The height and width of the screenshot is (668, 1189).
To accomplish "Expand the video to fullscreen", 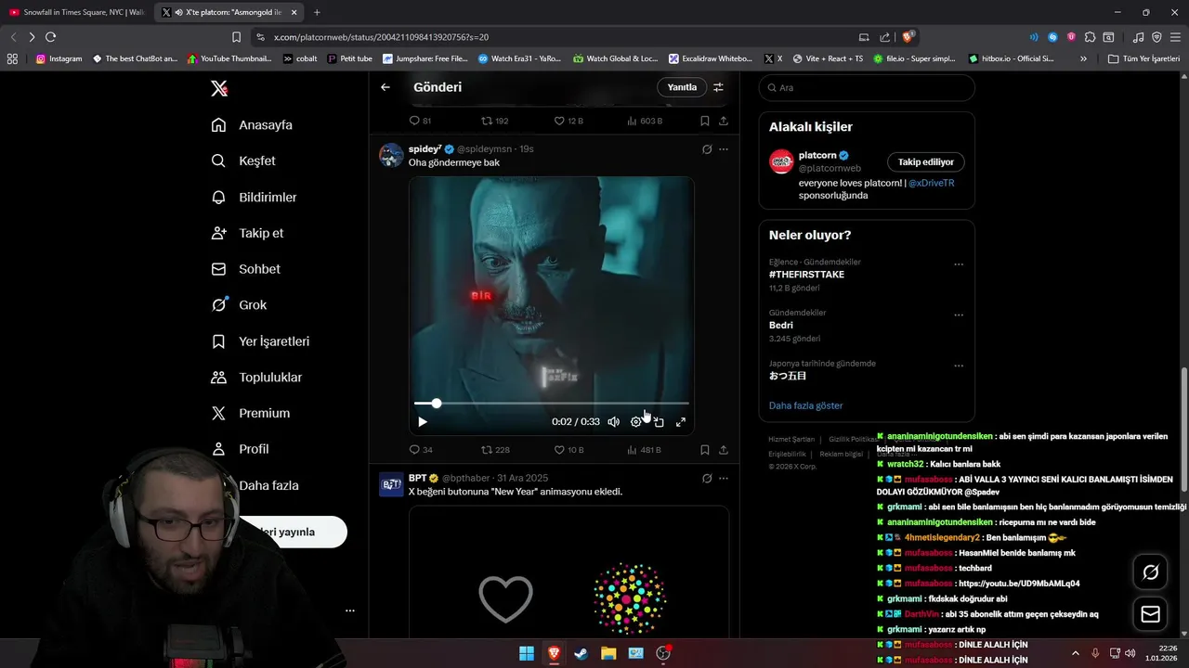I will (681, 422).
